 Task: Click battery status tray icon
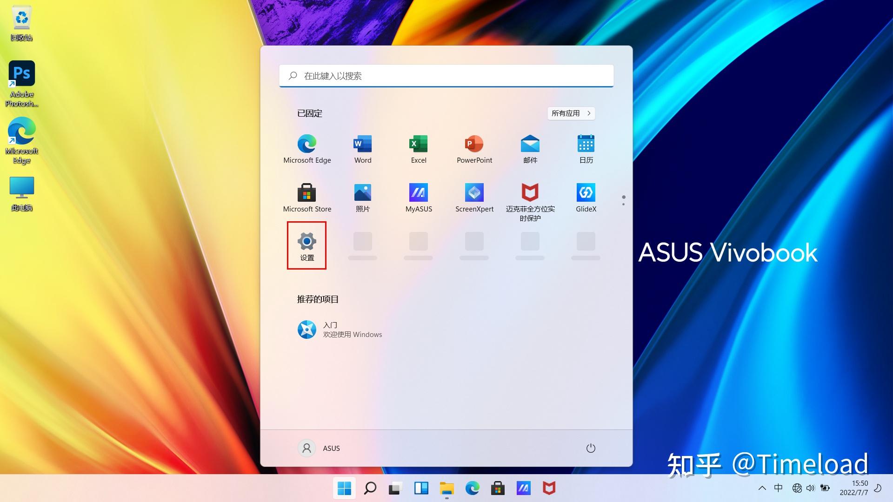(825, 488)
